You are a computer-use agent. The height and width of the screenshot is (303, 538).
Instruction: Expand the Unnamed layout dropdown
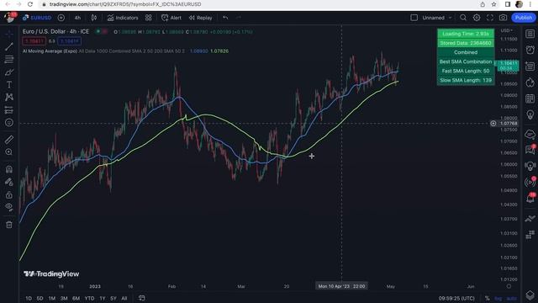point(437,18)
